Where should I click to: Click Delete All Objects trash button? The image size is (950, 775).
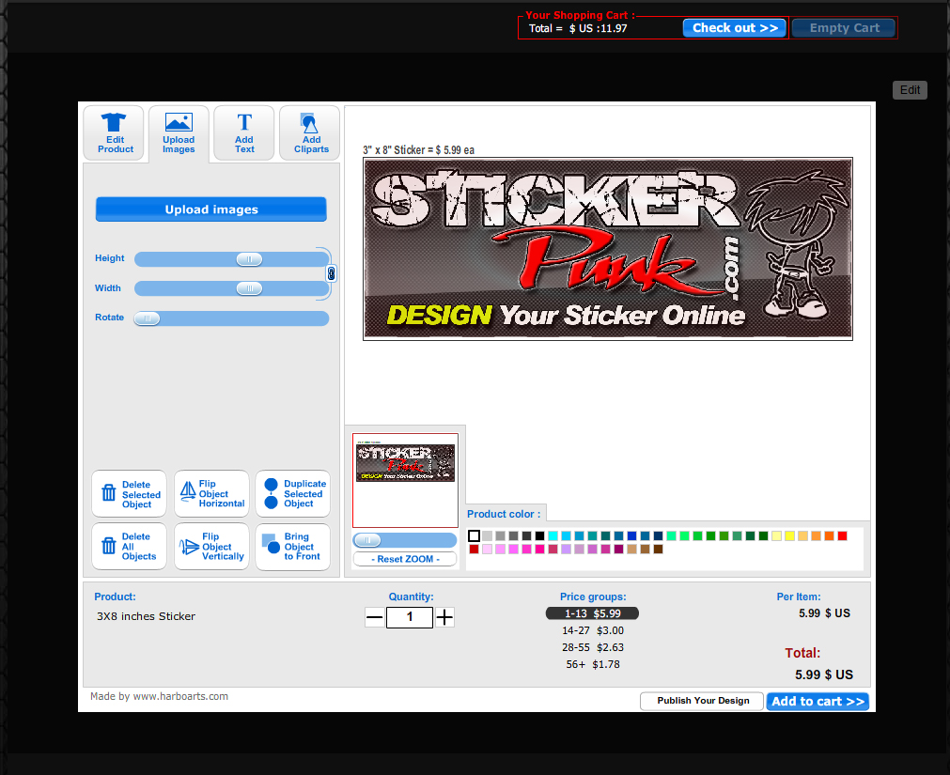tap(129, 546)
